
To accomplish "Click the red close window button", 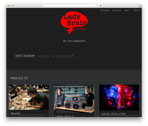I will click(x=9, y=6).
